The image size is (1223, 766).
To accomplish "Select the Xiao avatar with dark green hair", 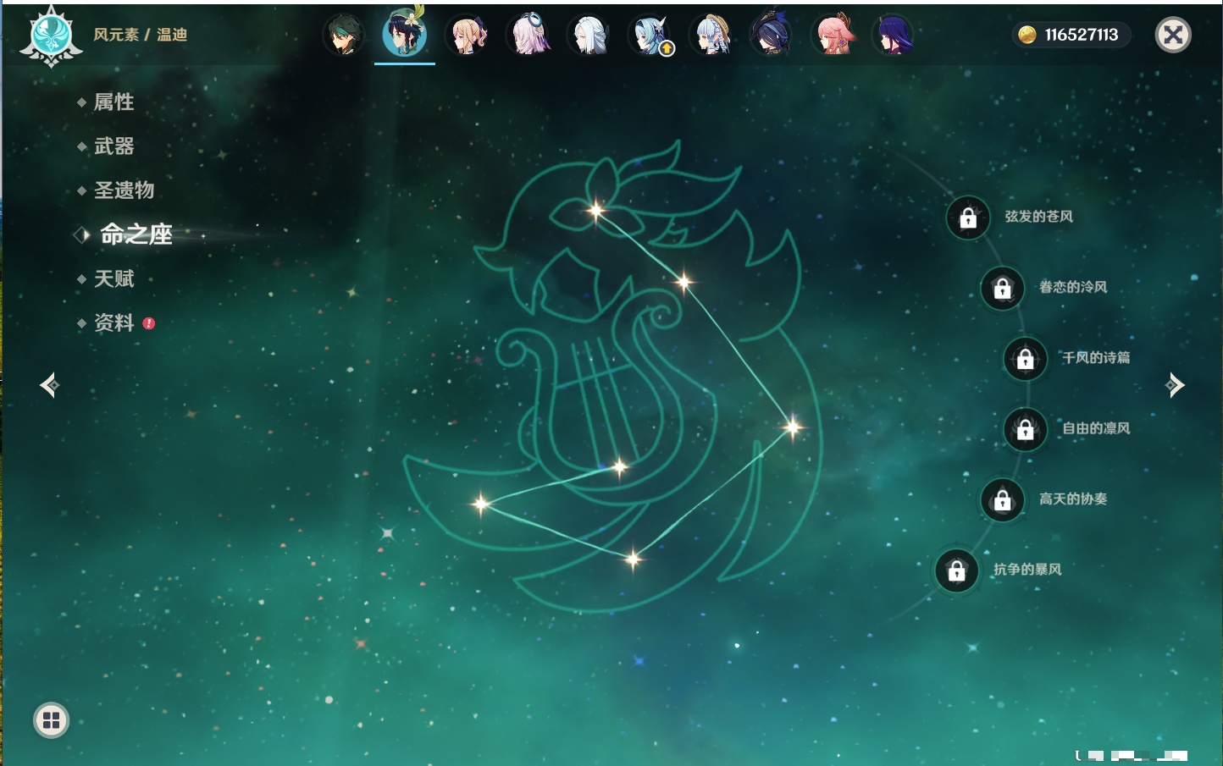I will (344, 36).
